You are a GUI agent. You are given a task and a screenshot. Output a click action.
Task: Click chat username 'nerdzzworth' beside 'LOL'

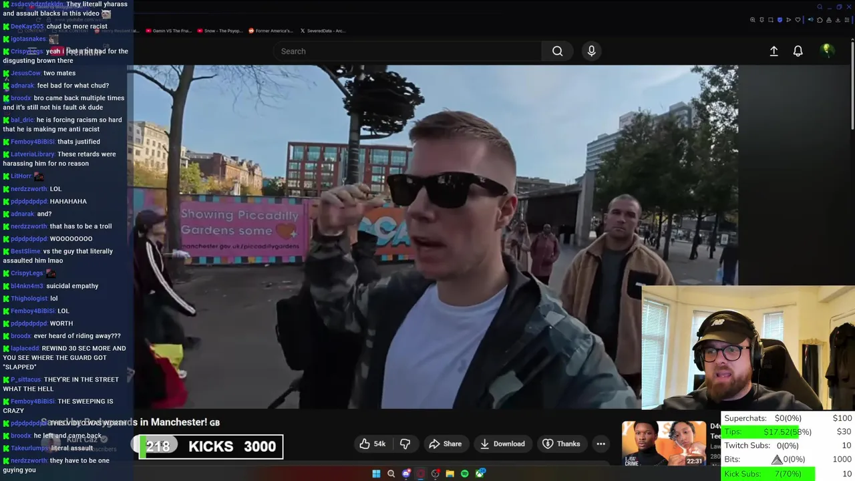click(29, 189)
